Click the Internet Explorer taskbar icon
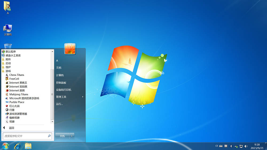The image size is (267, 150). pos(17,146)
